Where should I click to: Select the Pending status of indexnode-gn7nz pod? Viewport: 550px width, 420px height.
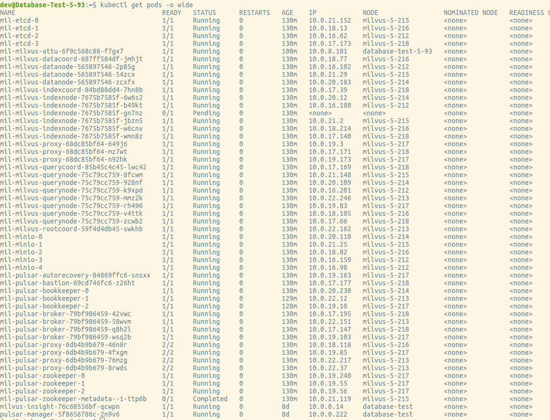pyautogui.click(x=205, y=113)
